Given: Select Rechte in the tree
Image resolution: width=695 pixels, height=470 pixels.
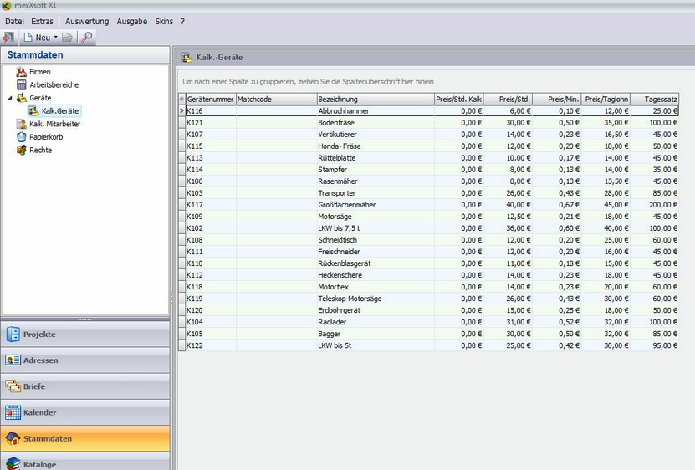Looking at the screenshot, I should tap(41, 150).
